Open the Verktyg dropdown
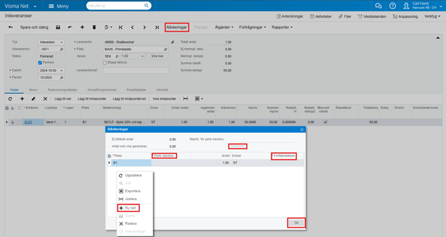The height and width of the screenshot is (237, 446). (432, 16)
